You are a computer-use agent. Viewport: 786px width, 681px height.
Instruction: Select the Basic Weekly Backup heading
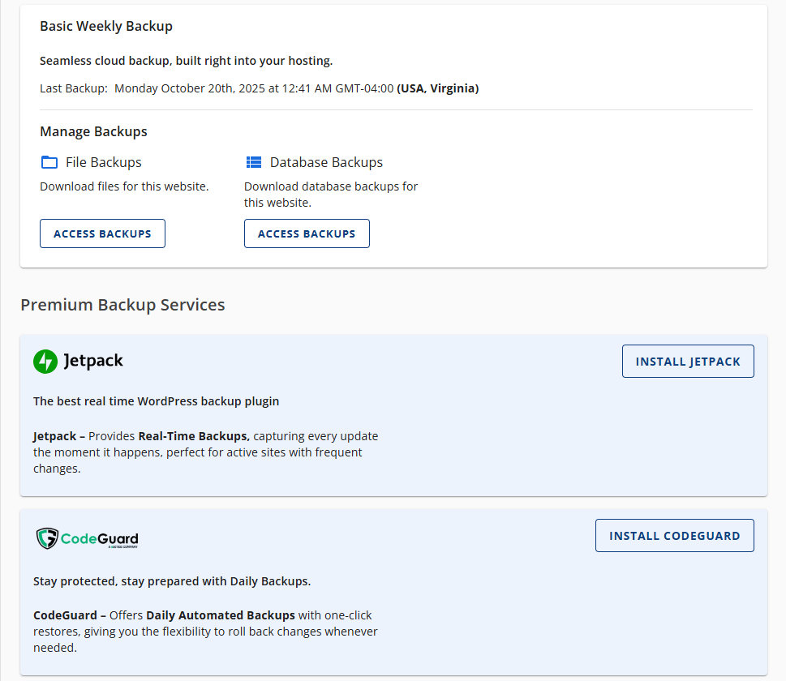tap(105, 26)
